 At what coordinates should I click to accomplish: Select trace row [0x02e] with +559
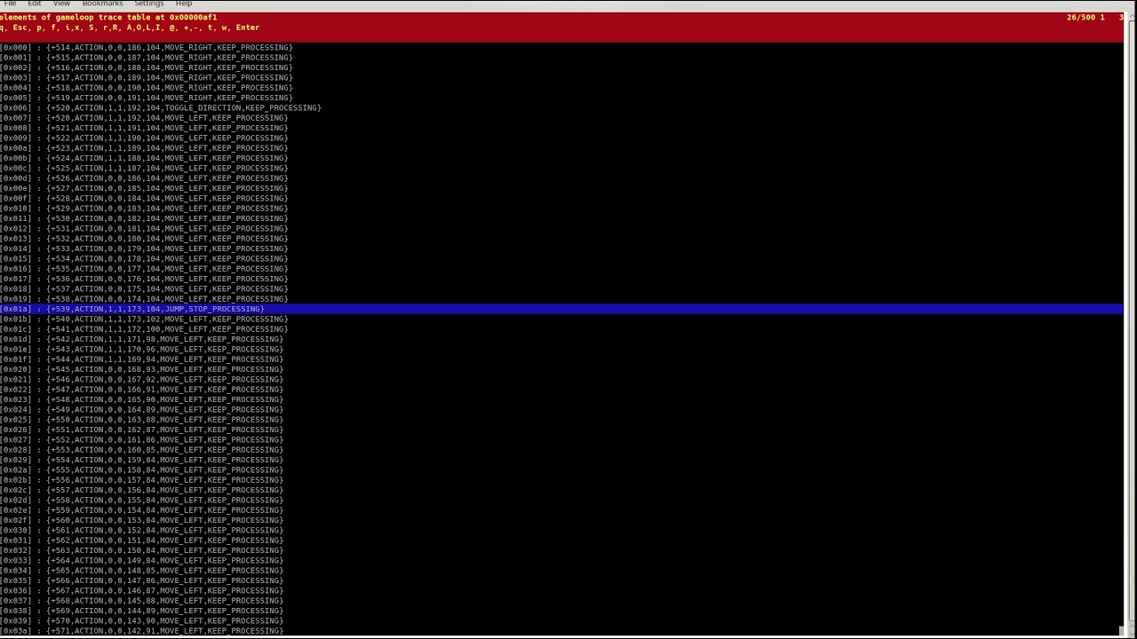click(142, 510)
